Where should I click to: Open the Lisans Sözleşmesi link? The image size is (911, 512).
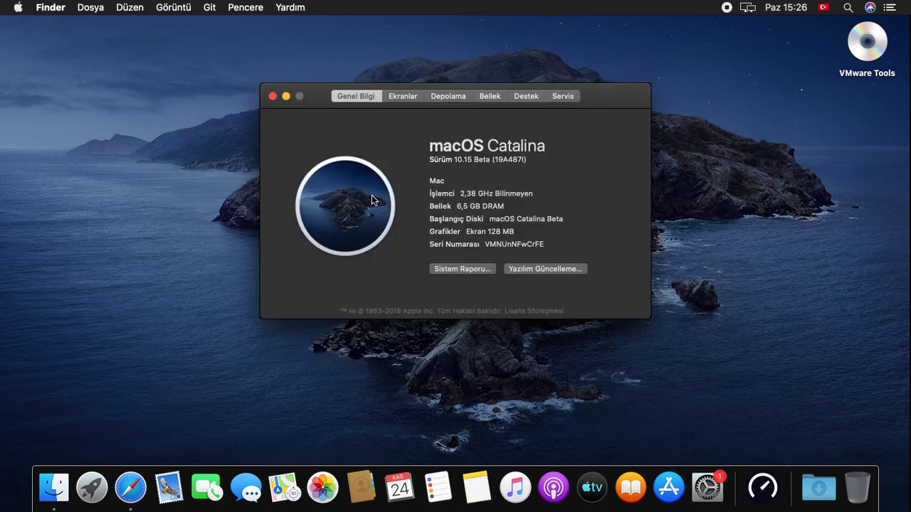(534, 311)
